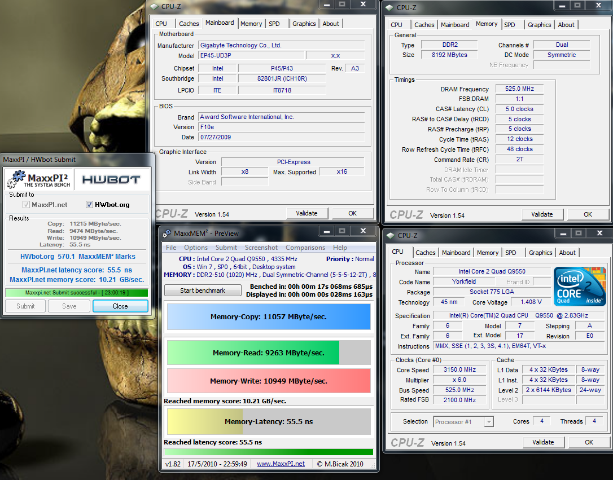Click the HWBOT logo banner

(111, 179)
